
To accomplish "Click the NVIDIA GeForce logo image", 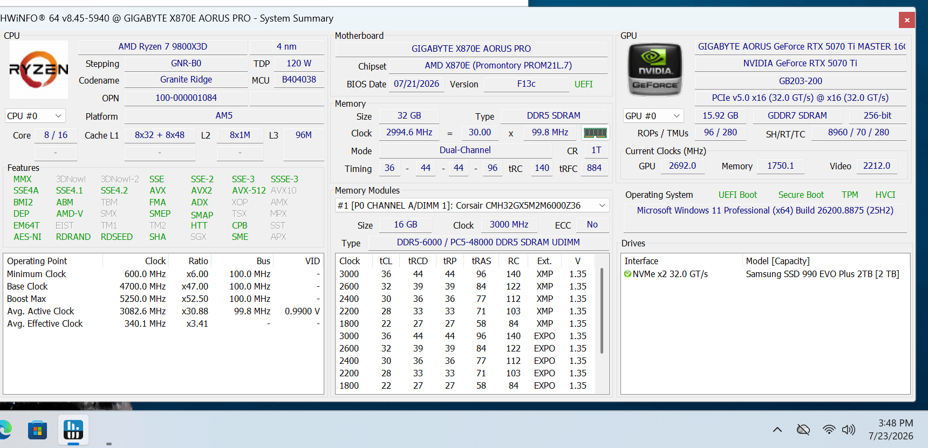I will pyautogui.click(x=655, y=70).
